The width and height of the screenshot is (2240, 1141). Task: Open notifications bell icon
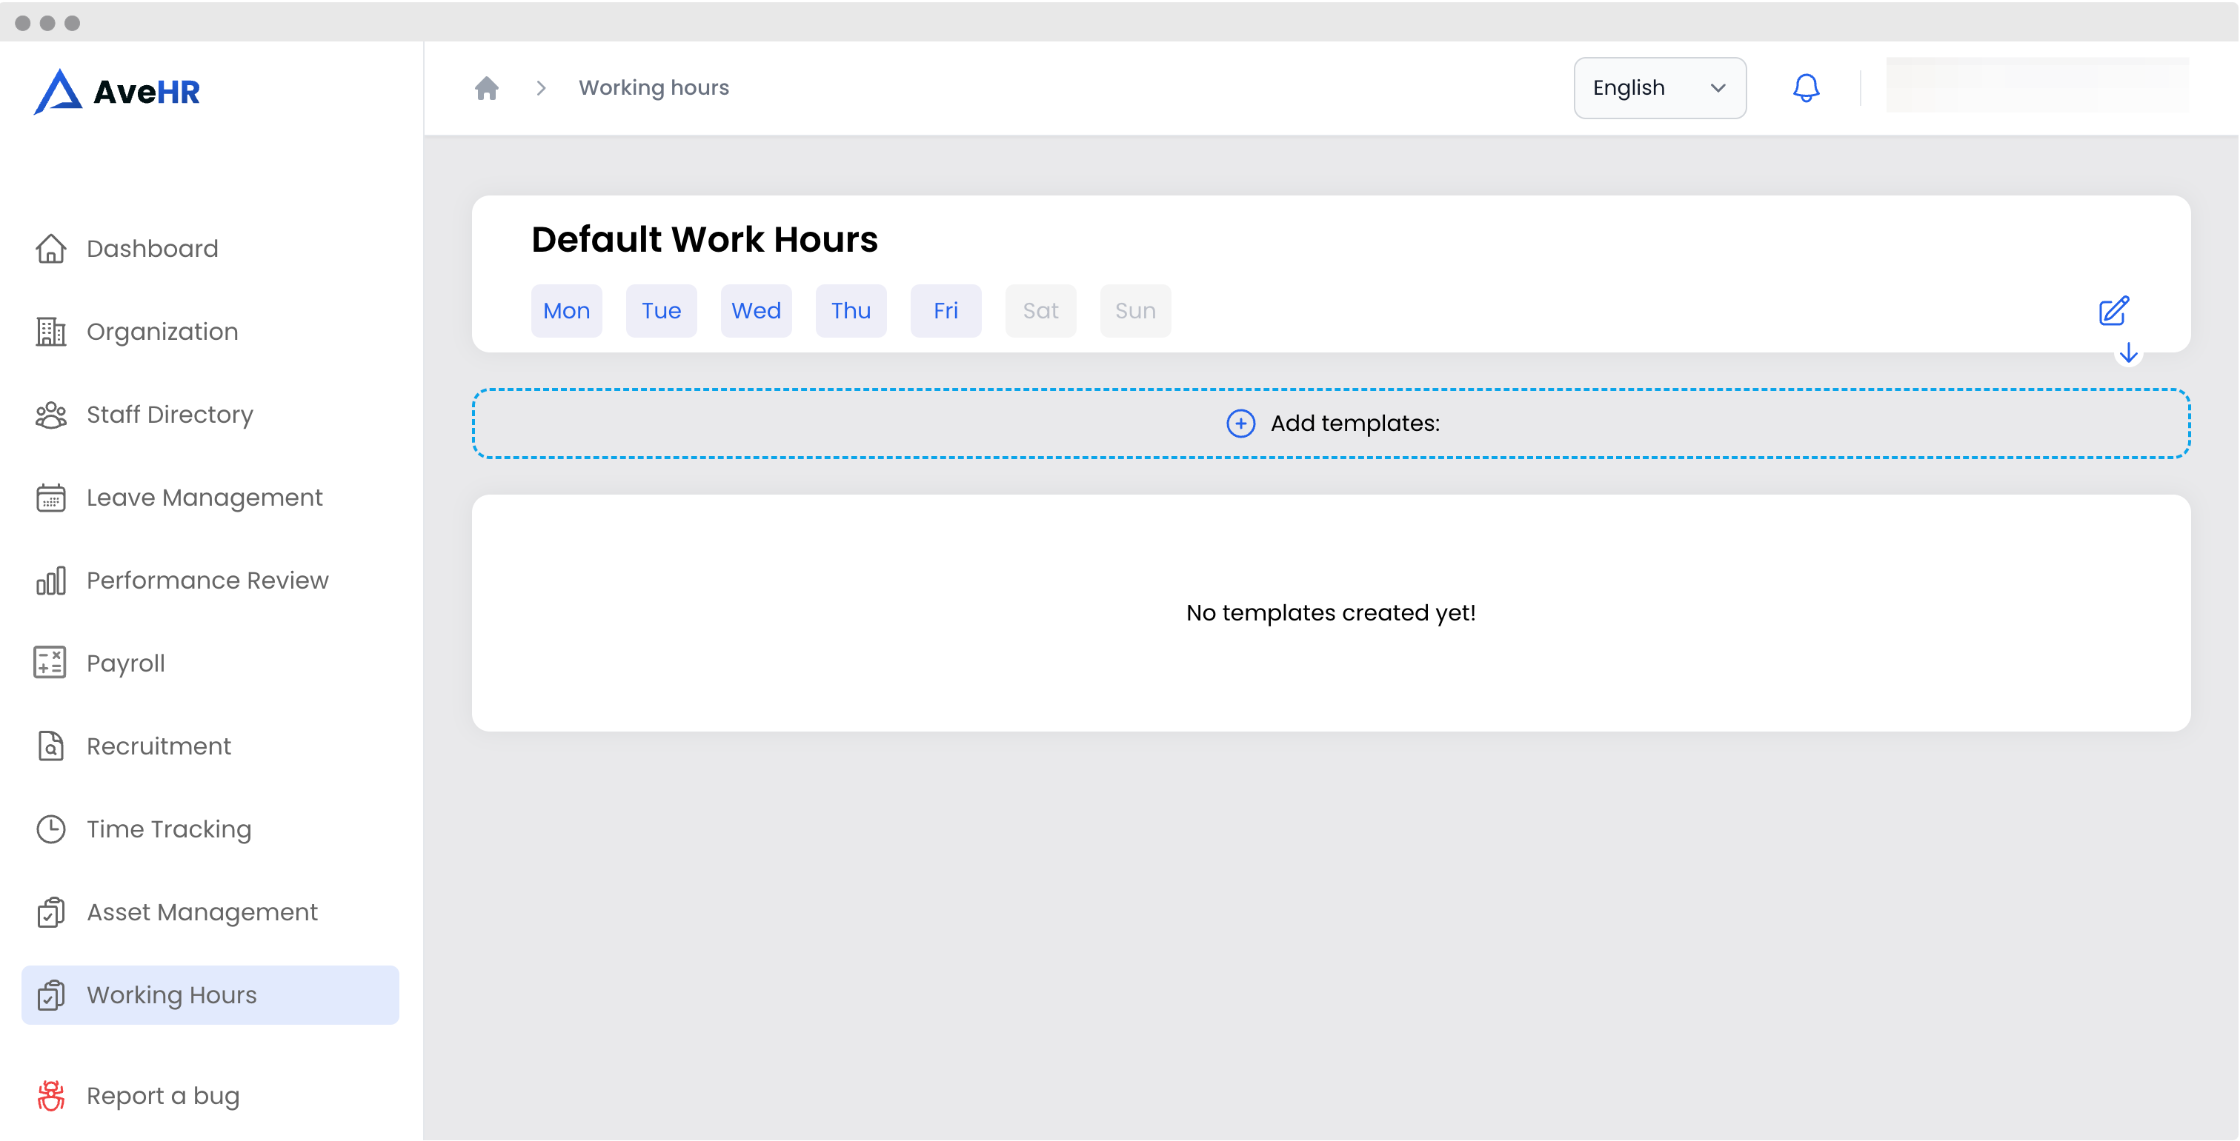(x=1806, y=88)
